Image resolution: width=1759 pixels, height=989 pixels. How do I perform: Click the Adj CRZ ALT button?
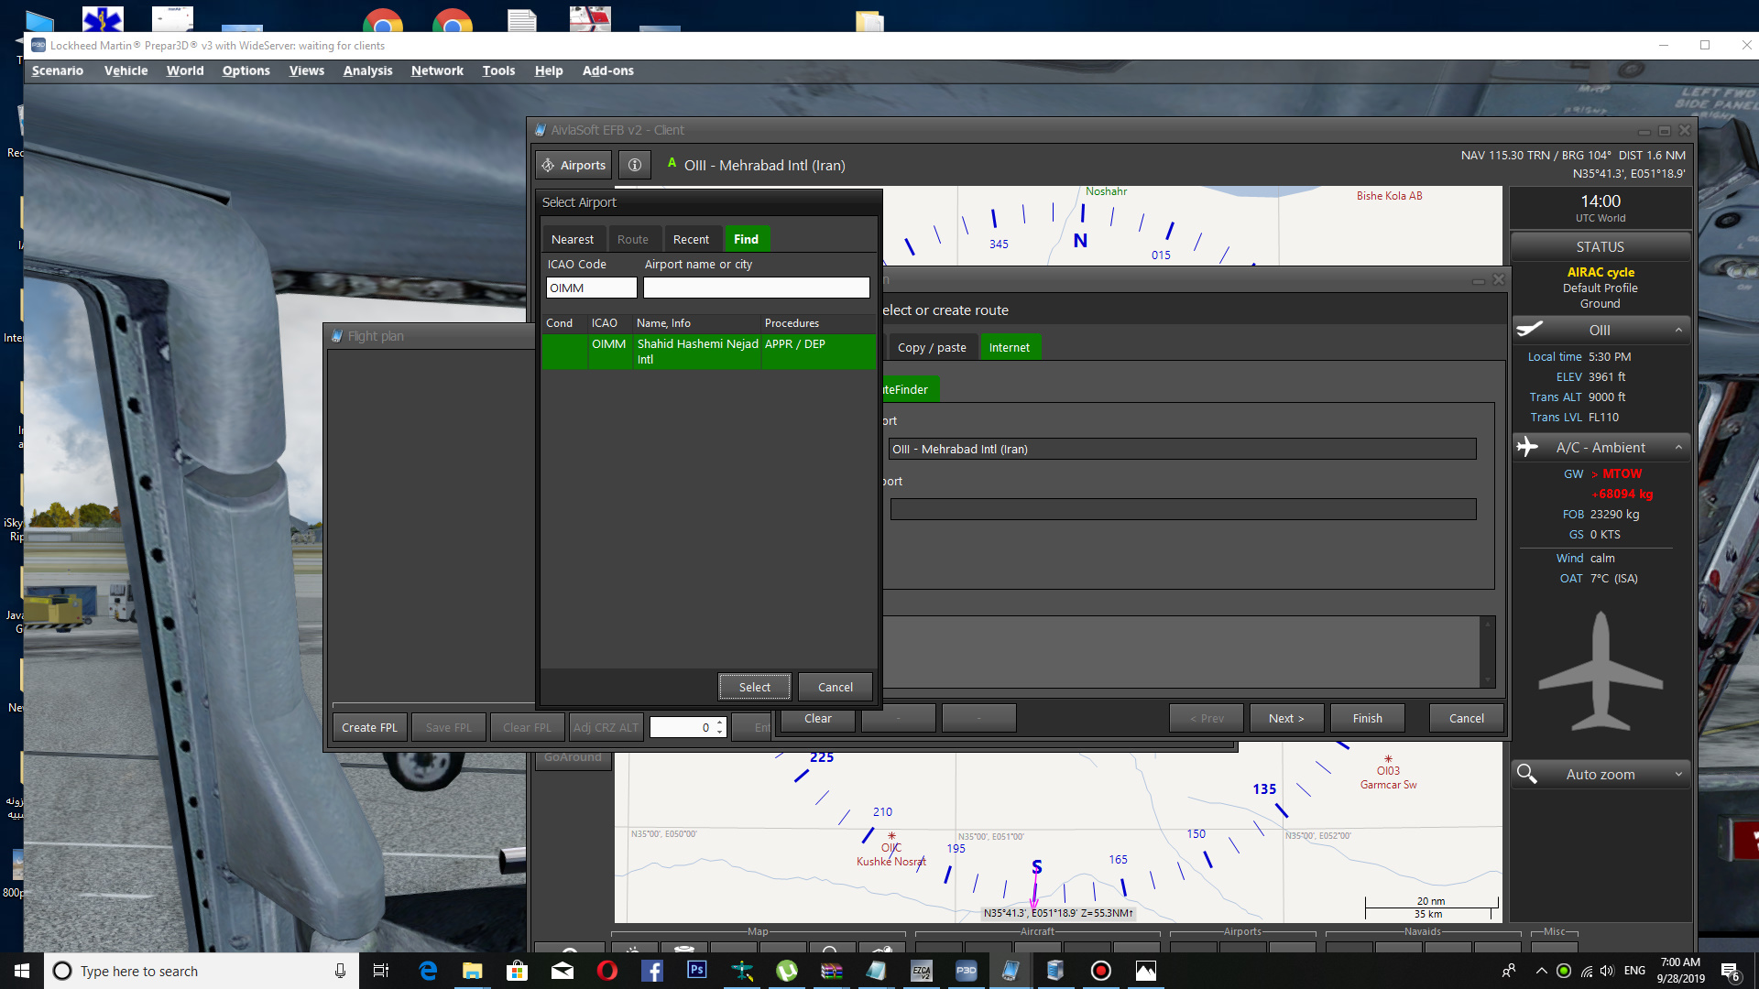[x=606, y=727]
